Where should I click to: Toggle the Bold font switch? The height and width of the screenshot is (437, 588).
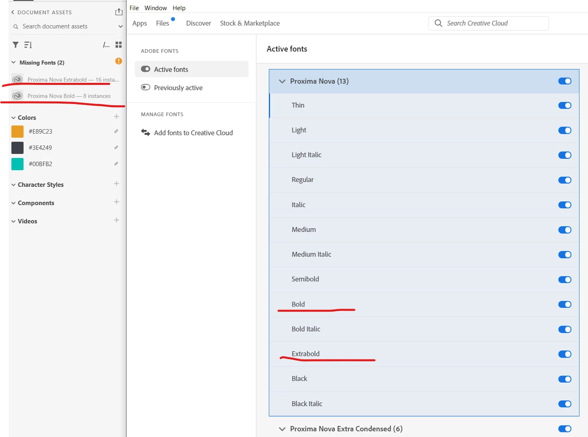[565, 305]
